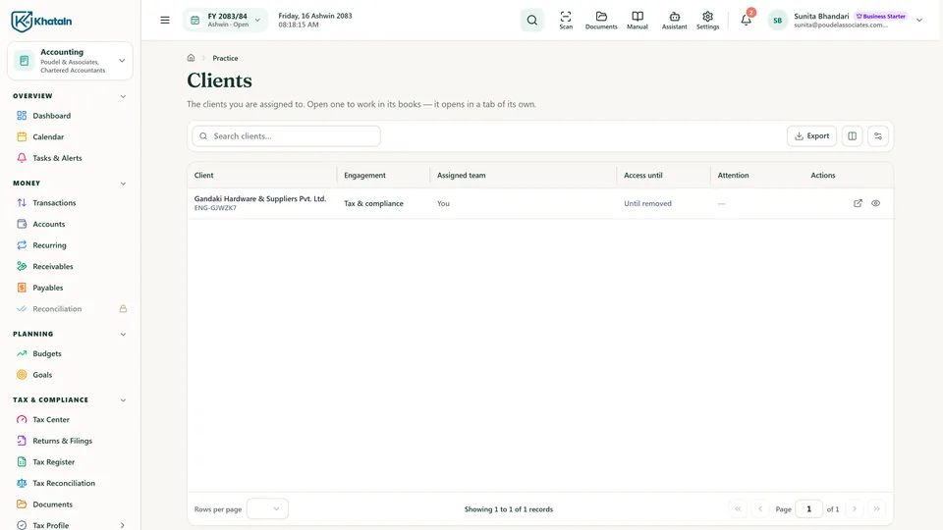Collapse the Planning section
This screenshot has height=530, width=943.
(123, 334)
